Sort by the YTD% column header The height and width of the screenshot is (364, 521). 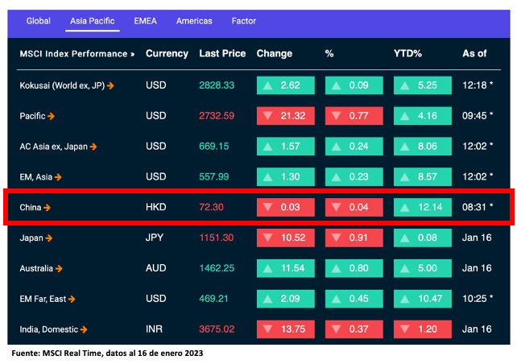click(407, 54)
